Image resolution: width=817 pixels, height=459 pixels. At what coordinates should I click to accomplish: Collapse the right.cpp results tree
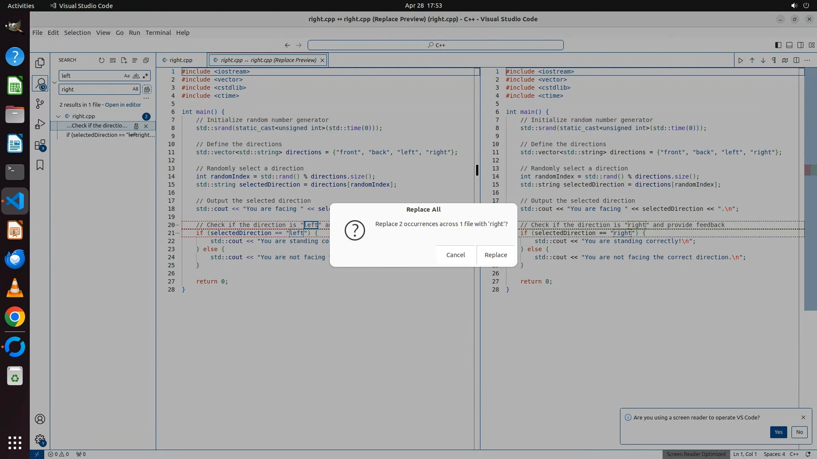click(58, 116)
